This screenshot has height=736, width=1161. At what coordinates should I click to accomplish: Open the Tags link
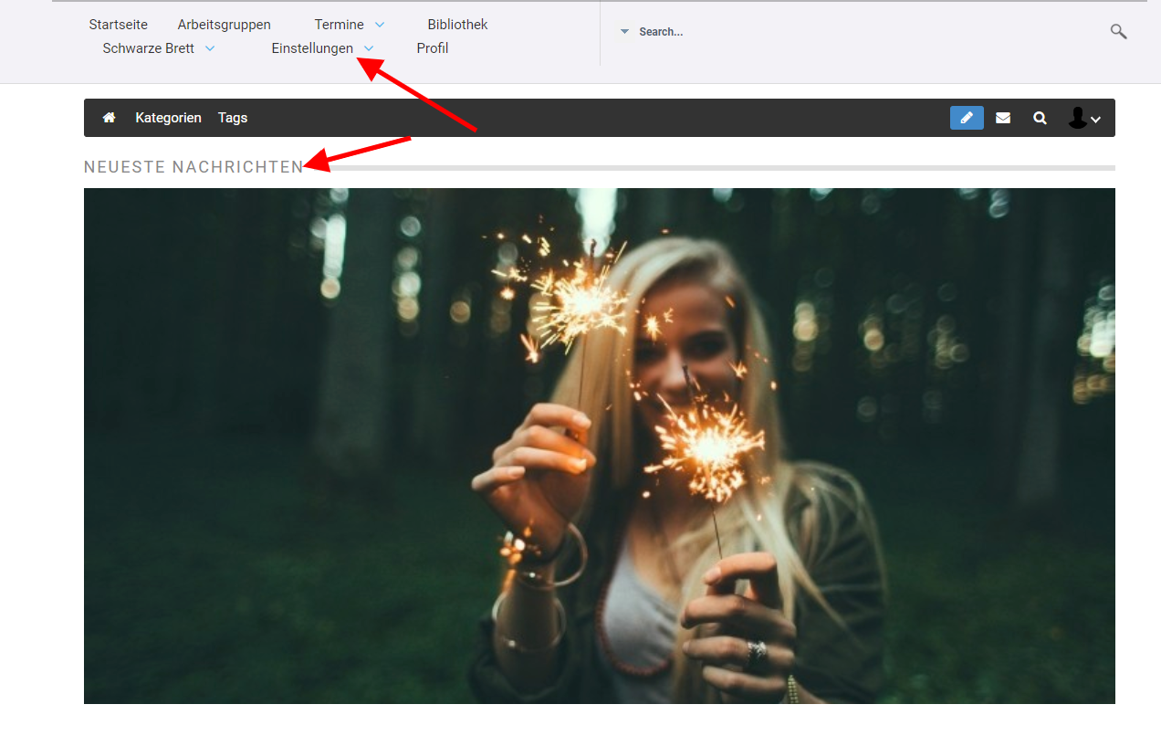pos(233,118)
